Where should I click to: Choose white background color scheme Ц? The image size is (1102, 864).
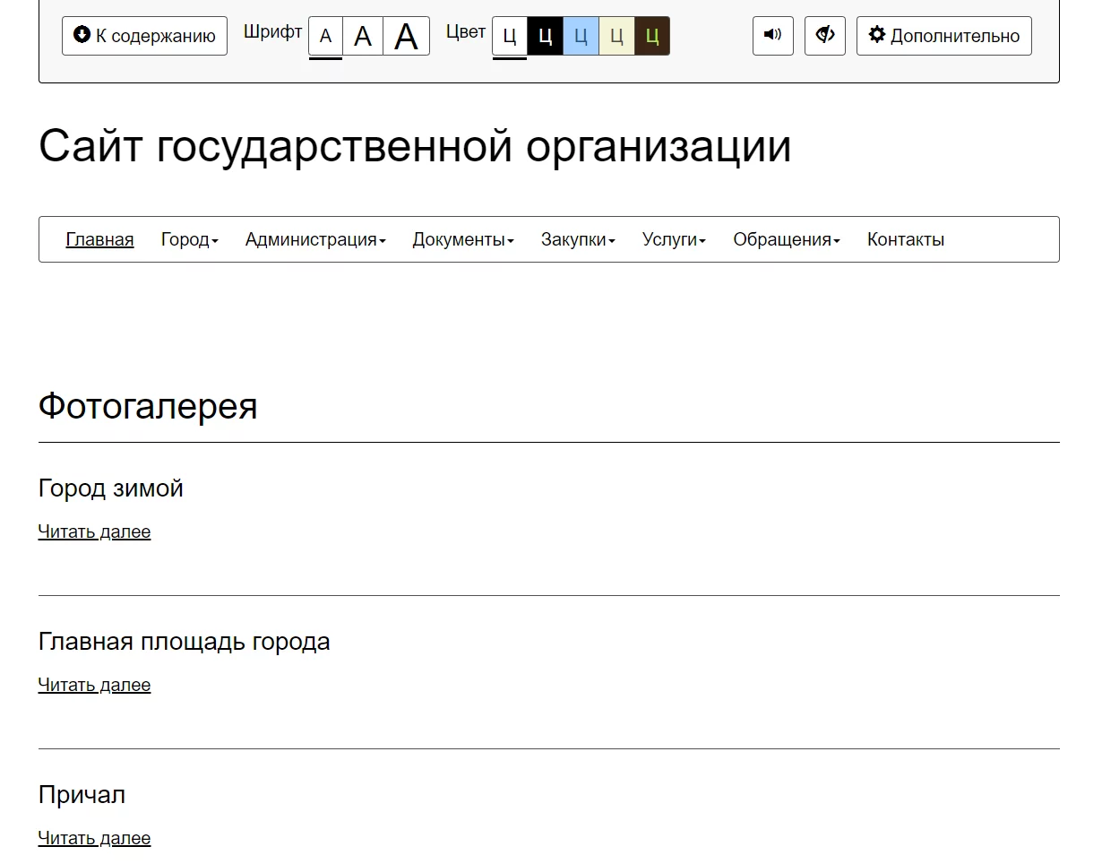point(510,37)
